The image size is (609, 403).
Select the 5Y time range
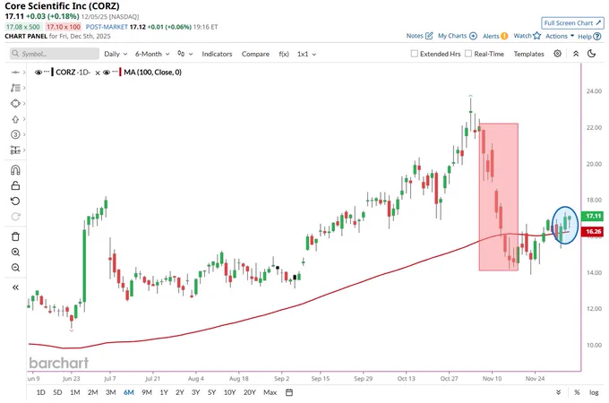click(211, 392)
